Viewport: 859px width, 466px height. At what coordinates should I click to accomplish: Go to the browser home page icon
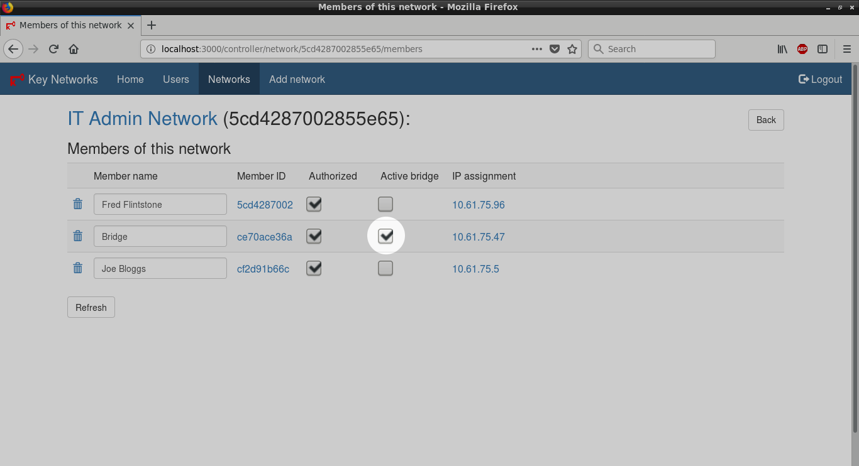point(74,49)
